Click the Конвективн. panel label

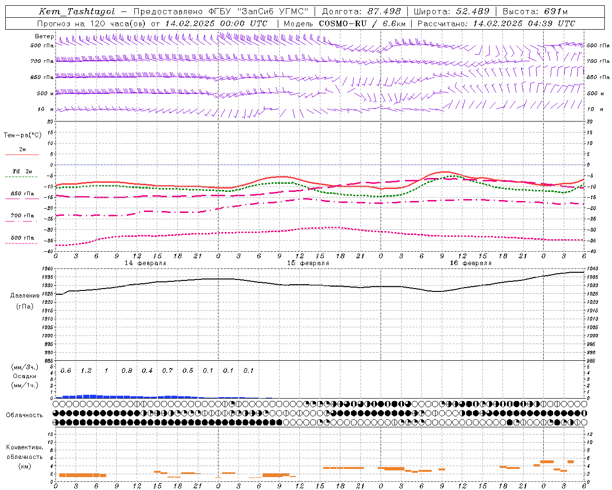[x=25, y=447]
